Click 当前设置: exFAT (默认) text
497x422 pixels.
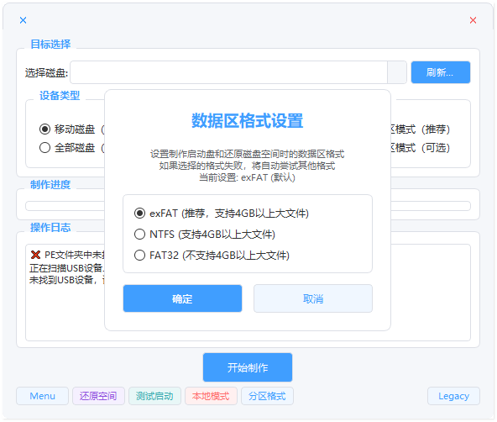pos(247,177)
